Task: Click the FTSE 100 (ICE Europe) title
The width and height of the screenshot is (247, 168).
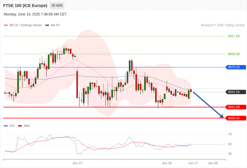Action: 25,6
